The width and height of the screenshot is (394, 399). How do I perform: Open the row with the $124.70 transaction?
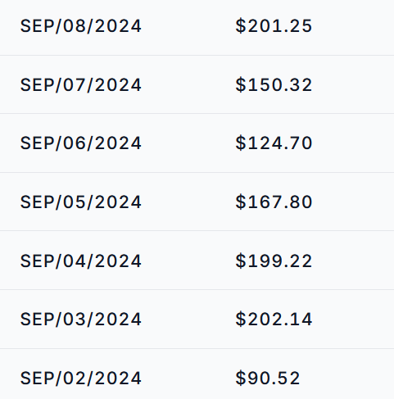pos(197,143)
